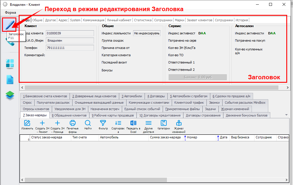Open the stacked layers sidebar icon
The height and width of the screenshot is (185, 293).
coord(10,96)
